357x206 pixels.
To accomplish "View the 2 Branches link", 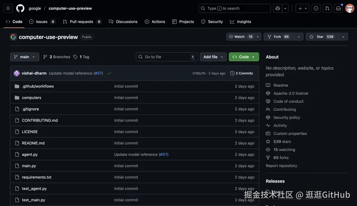I will 57,57.
